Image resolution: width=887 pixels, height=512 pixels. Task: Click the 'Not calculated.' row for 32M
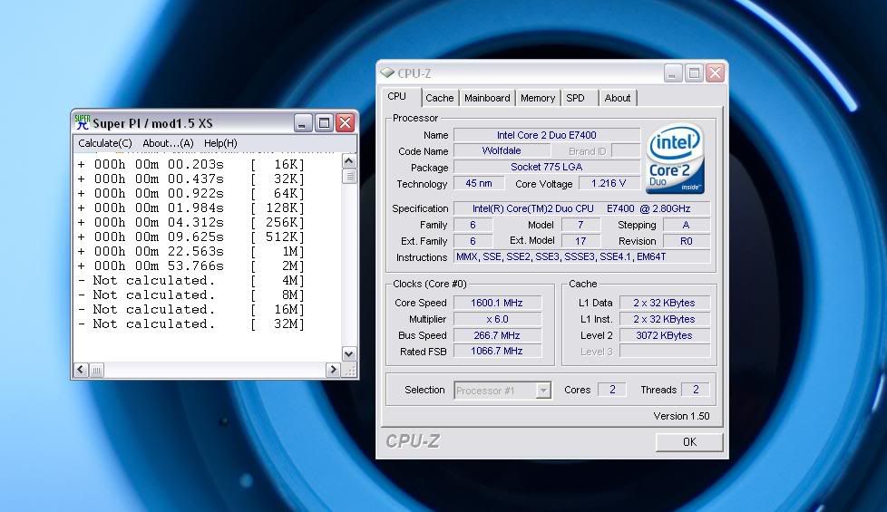coord(191,324)
